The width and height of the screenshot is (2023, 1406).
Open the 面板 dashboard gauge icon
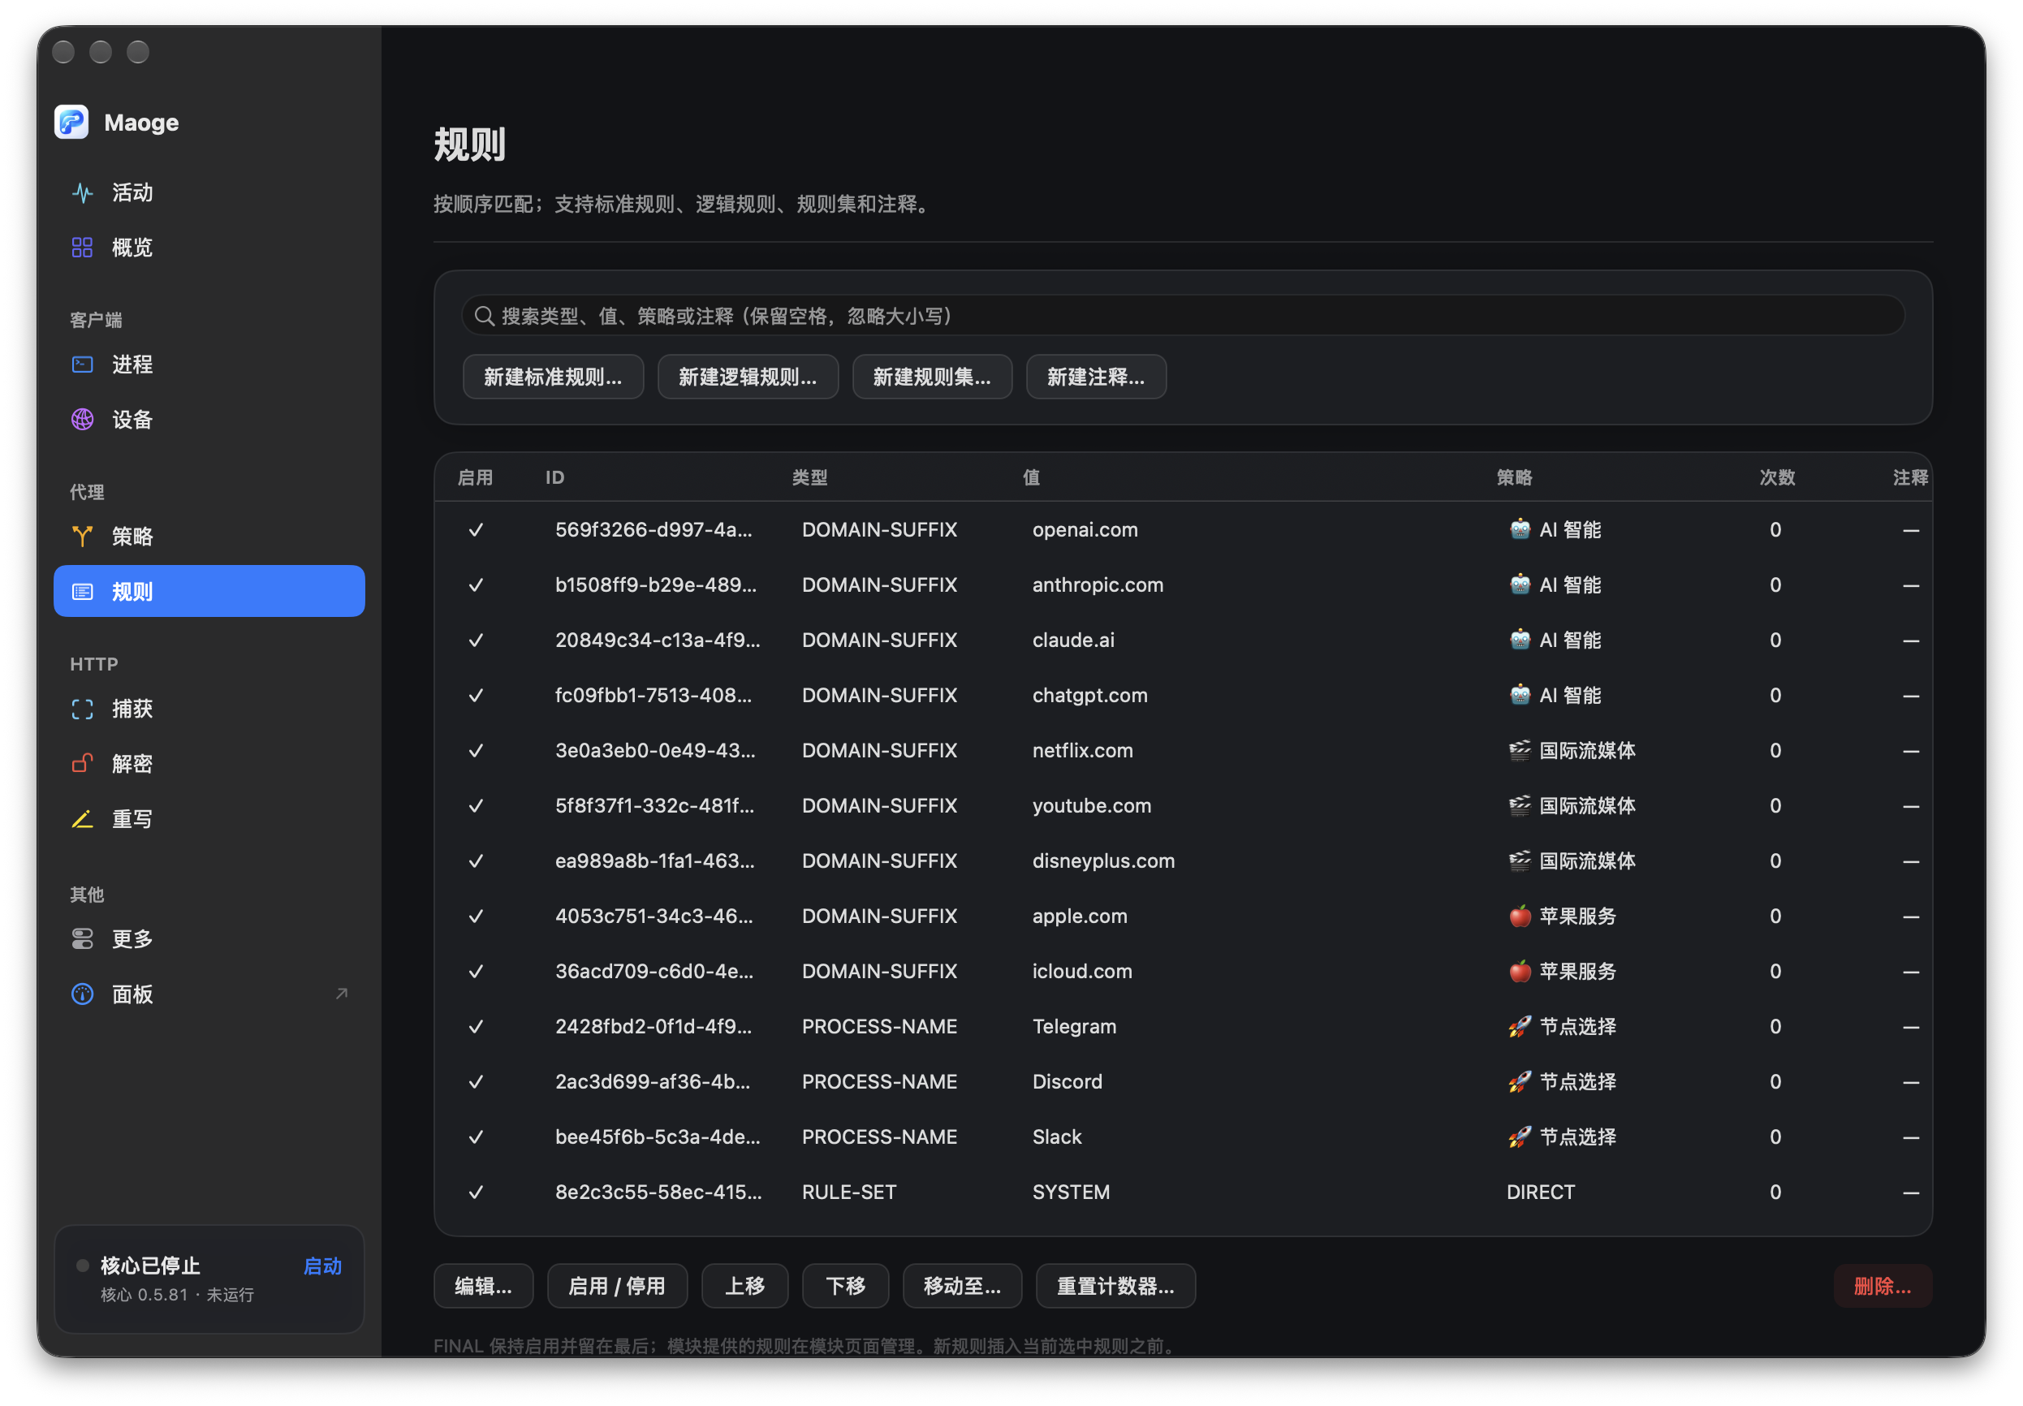tap(82, 994)
